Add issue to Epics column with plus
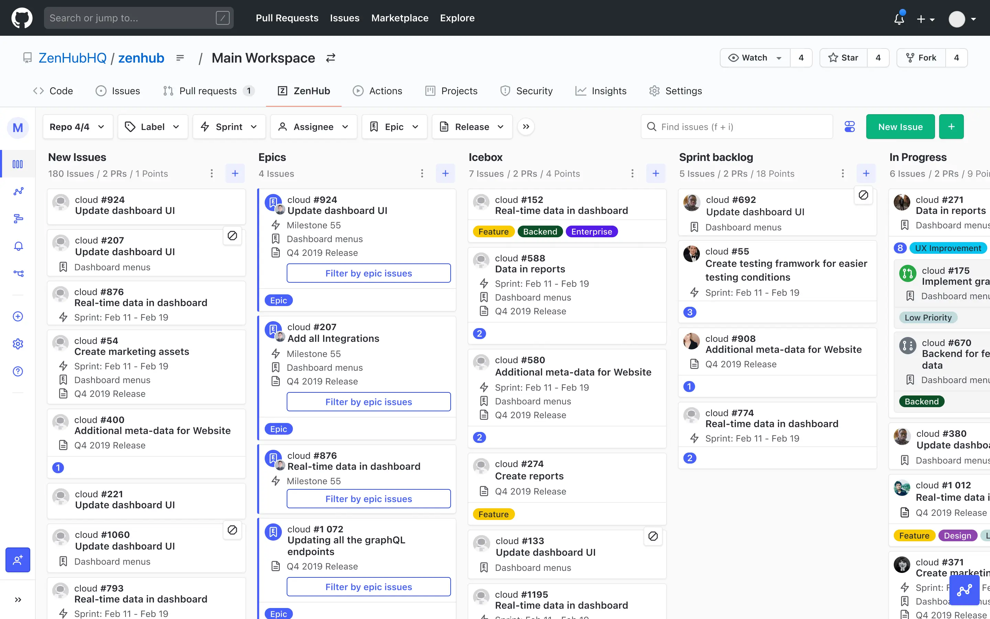The width and height of the screenshot is (990, 619). tap(445, 174)
